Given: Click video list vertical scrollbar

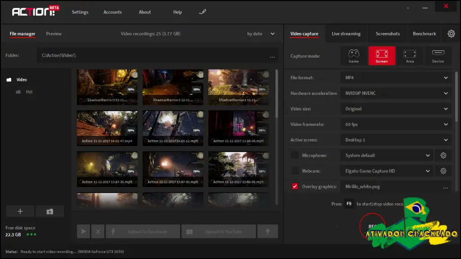Looking at the screenshot, I should click(277, 94).
